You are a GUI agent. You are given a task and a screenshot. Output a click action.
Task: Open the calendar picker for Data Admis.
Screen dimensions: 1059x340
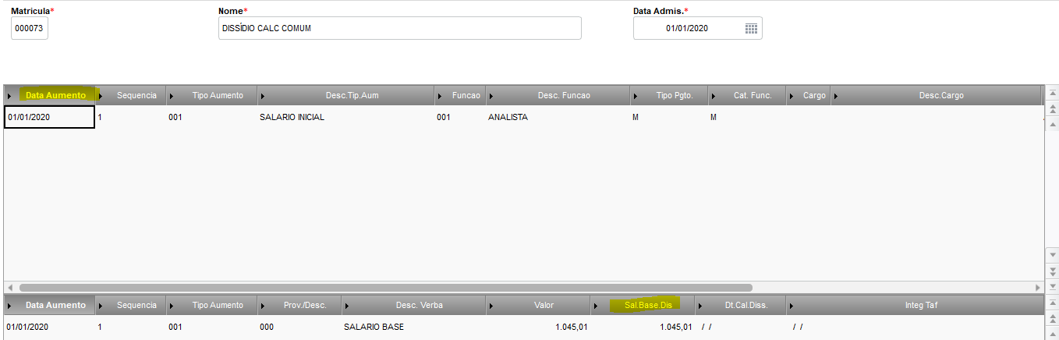pos(751,29)
